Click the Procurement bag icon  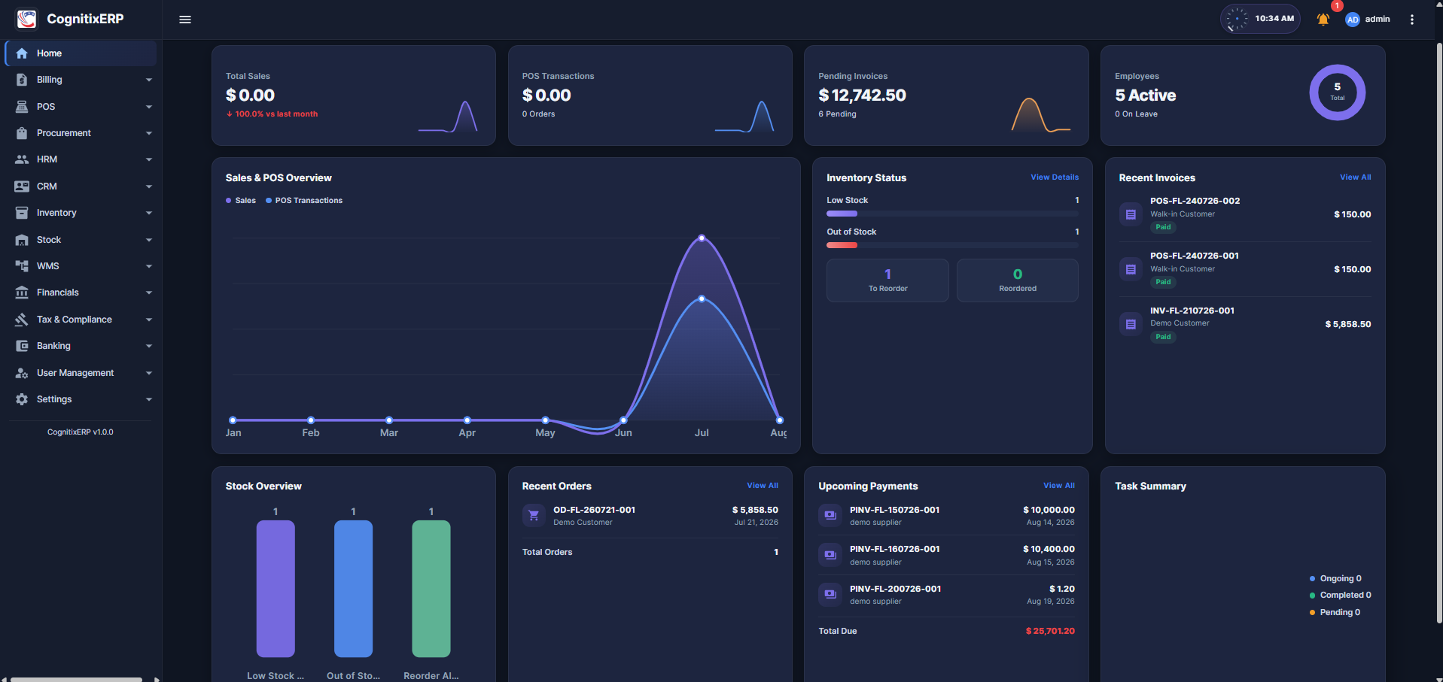click(22, 133)
